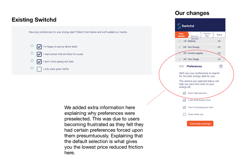Click the teal info circle beside green tariffs
This screenshot has width=243, height=168.
(32, 68)
